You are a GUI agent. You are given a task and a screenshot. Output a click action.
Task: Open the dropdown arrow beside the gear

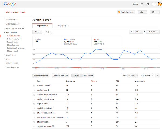tap(158, 12)
